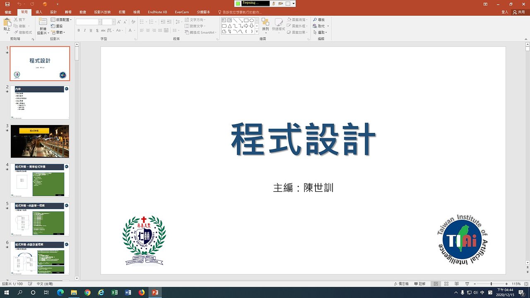This screenshot has width=530, height=298.
Task: Open 圖案填滿 (Shape Fill) color menu
Action: (x=298, y=19)
